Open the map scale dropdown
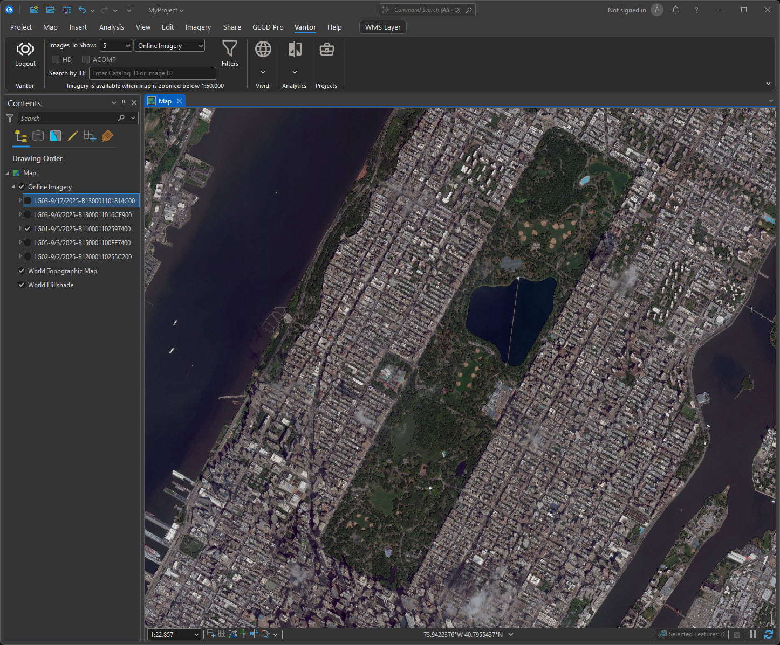 click(x=196, y=635)
